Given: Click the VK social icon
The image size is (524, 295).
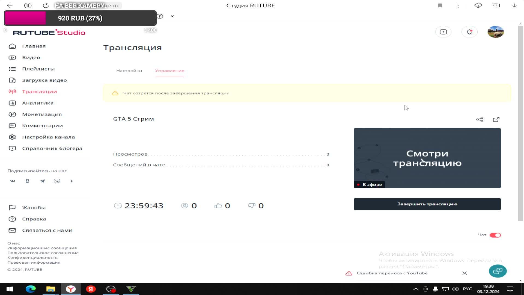Looking at the screenshot, I should click(13, 181).
